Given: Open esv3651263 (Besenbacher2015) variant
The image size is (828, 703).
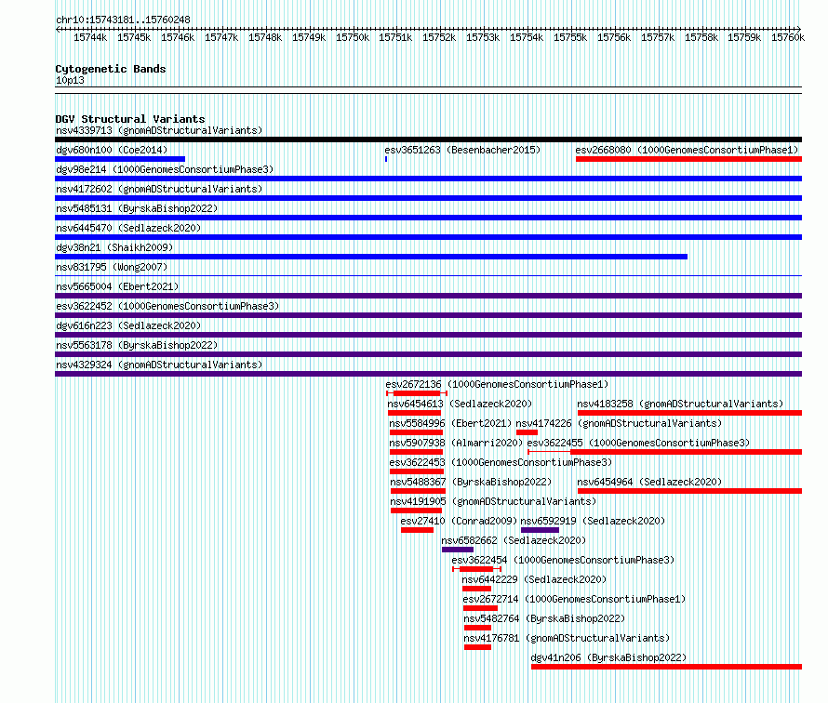Looking at the screenshot, I should [x=462, y=150].
